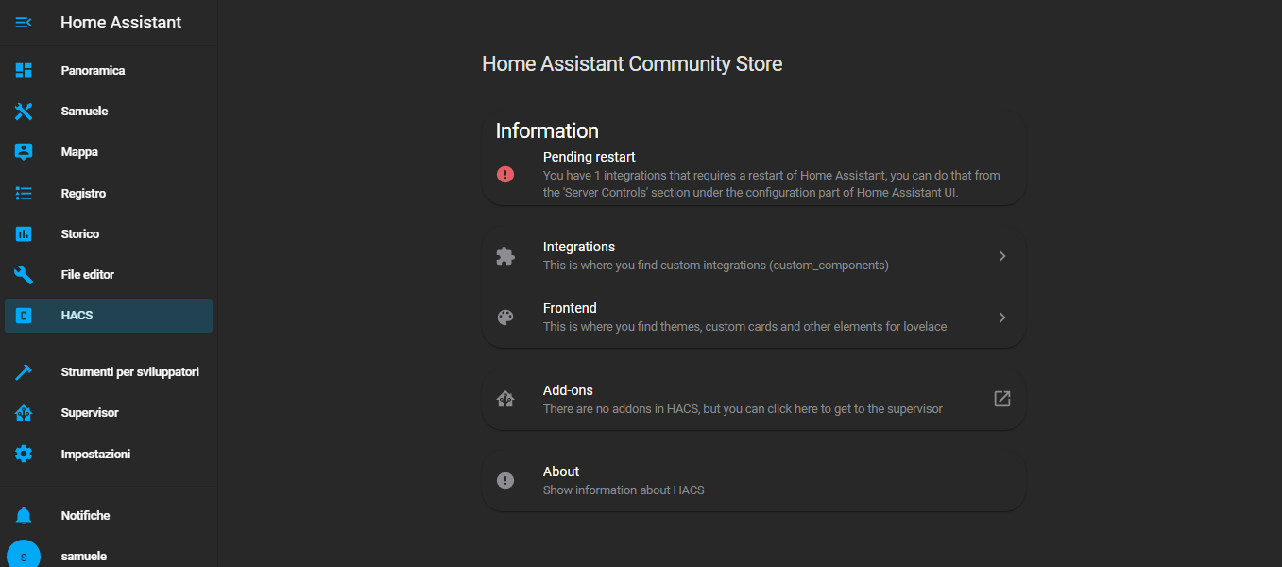Expand Frontend with the chevron arrow
Image resolution: width=1282 pixels, height=567 pixels.
point(1002,318)
